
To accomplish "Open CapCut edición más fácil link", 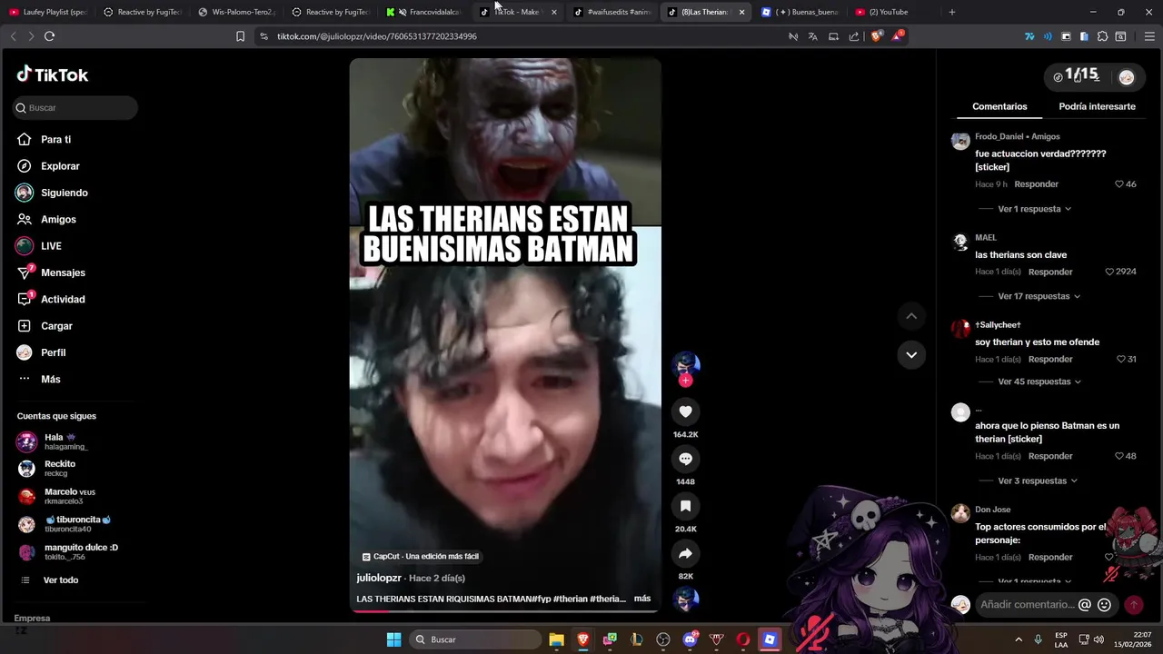I will (421, 557).
